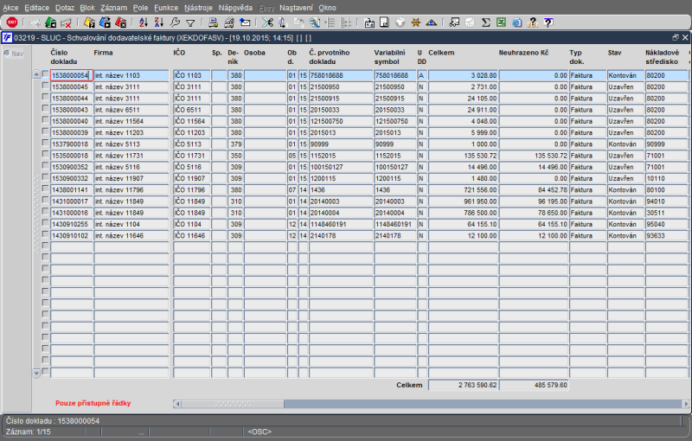692x441 pixels.
Task: Click the green Excel export icon
Action: [501, 22]
